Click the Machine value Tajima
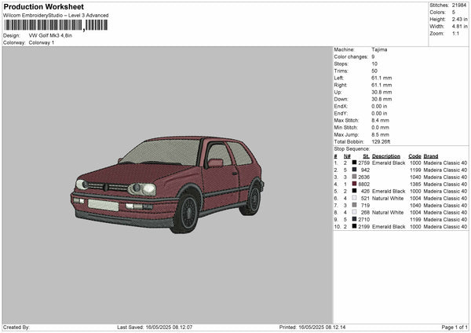The width and height of the screenshot is (471, 333). (x=379, y=49)
